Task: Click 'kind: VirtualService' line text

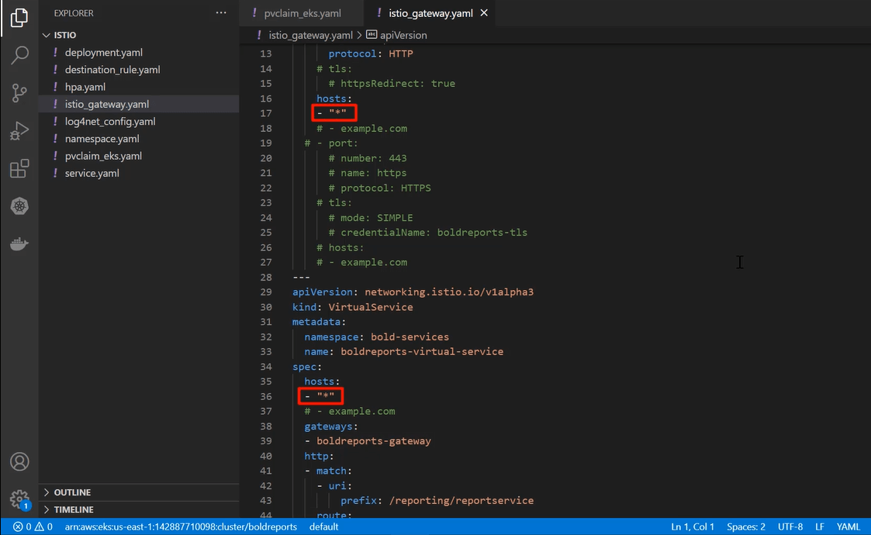Action: pos(353,307)
